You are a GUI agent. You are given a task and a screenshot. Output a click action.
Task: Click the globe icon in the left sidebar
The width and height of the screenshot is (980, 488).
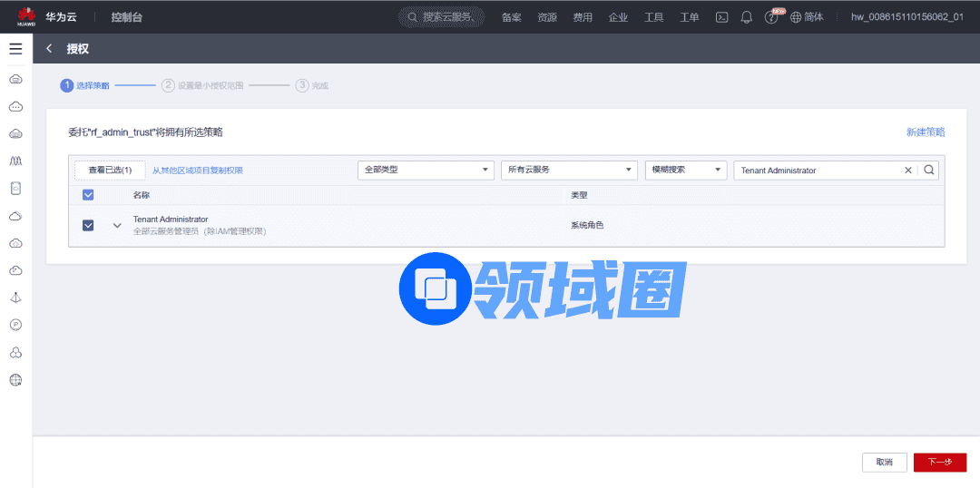(x=15, y=380)
